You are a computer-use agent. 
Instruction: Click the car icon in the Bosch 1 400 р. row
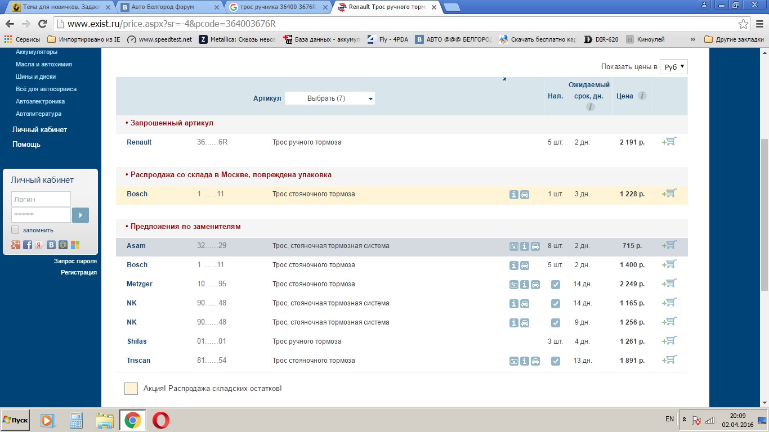(x=525, y=265)
